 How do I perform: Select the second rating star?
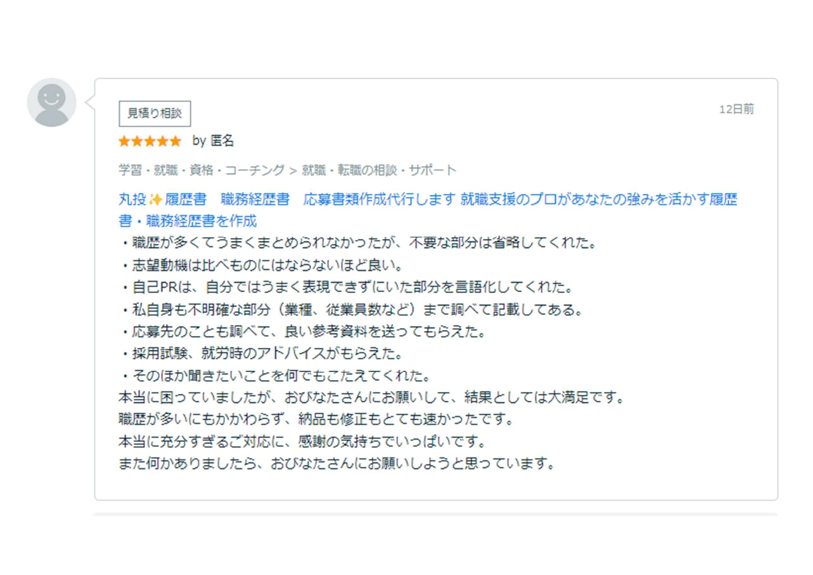point(137,141)
